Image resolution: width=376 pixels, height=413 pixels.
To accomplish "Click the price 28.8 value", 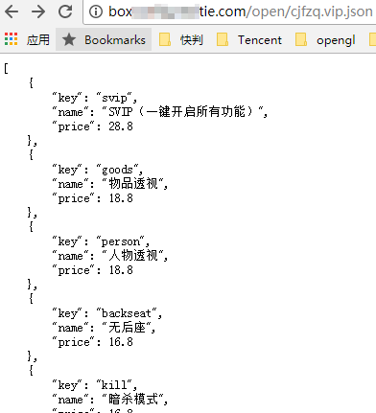I will [121, 126].
